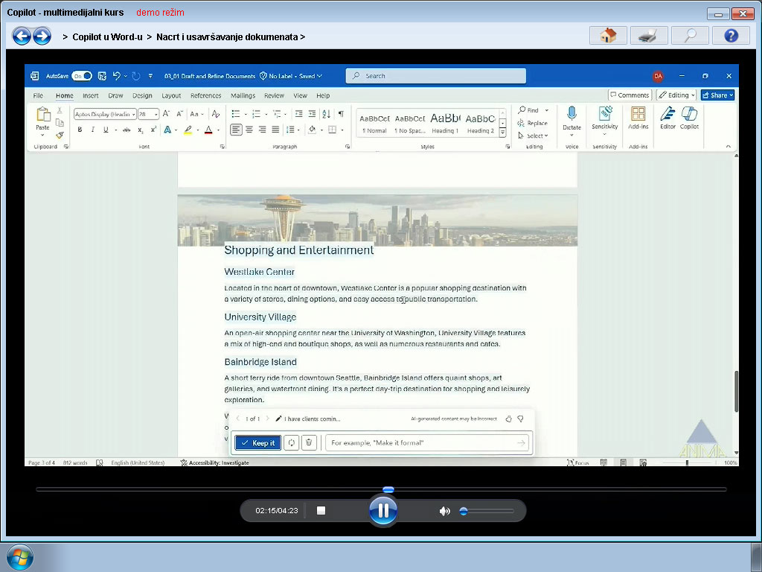Open the Review ribbon tab

(274, 96)
